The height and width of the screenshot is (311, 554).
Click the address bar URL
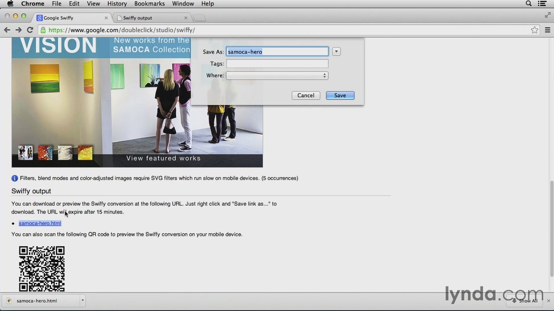[x=122, y=30]
